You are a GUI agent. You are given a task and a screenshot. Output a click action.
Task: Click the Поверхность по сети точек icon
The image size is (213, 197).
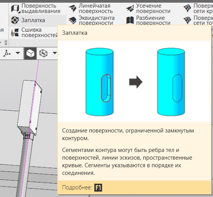click(x=187, y=20)
